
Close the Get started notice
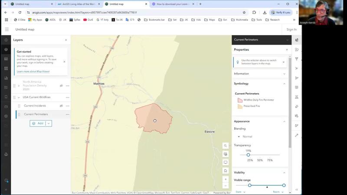click(64, 62)
